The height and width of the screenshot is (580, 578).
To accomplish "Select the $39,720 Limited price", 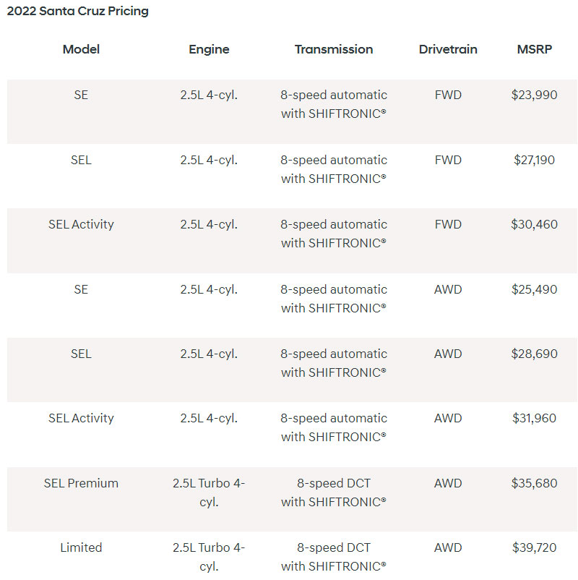I will click(534, 547).
